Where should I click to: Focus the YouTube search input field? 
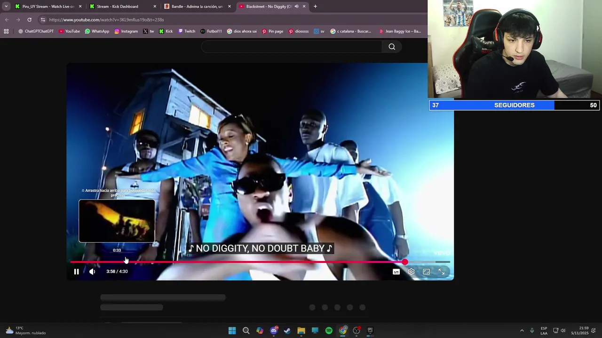[292, 46]
